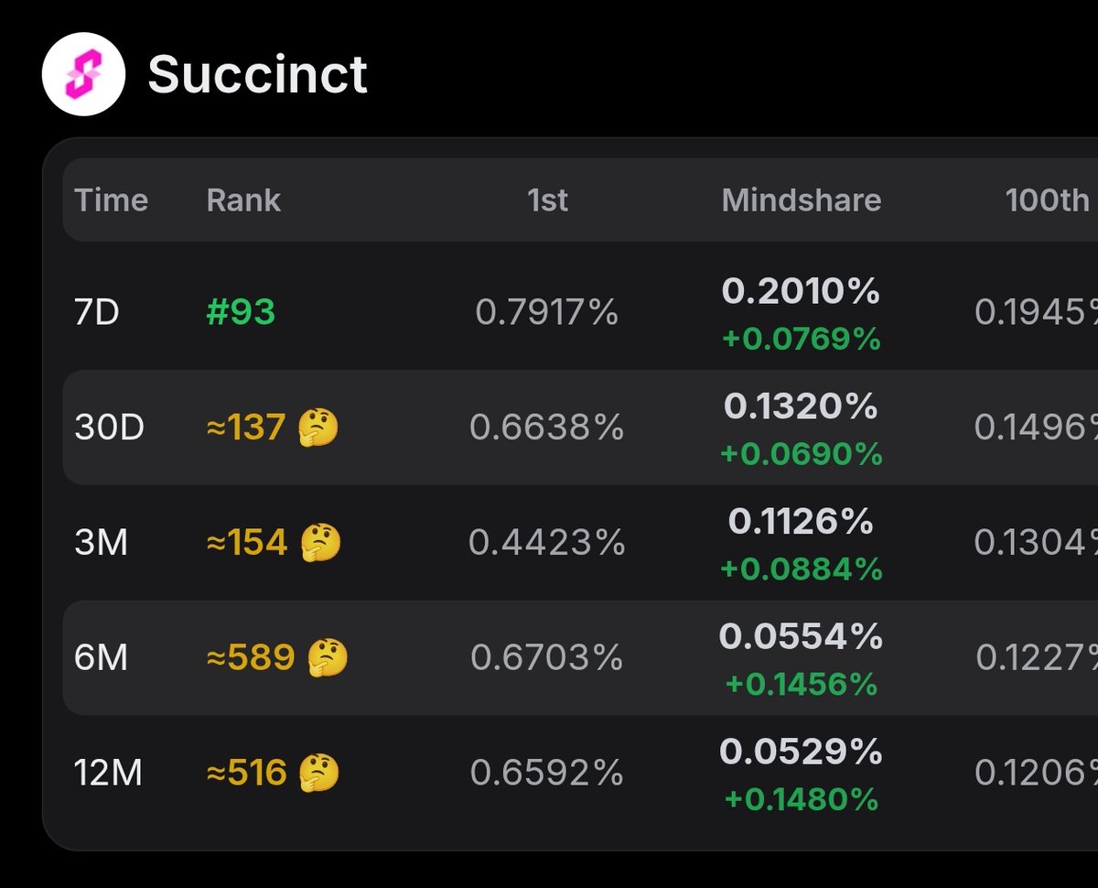Open the Succinct project title
The height and width of the screenshot is (888, 1098).
[x=258, y=74]
